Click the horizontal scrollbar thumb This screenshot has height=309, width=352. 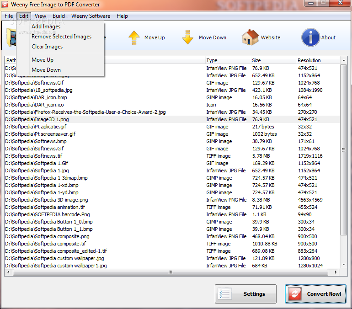(x=171, y=272)
